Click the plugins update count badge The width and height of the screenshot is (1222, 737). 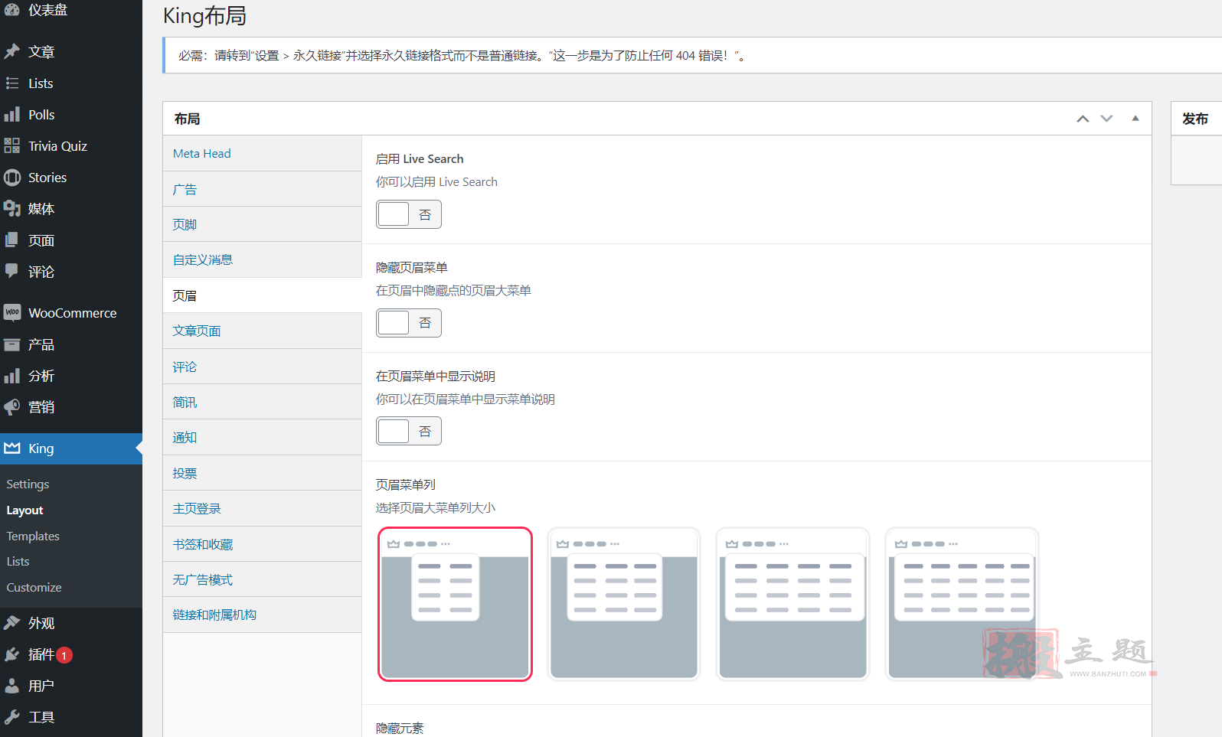64,655
